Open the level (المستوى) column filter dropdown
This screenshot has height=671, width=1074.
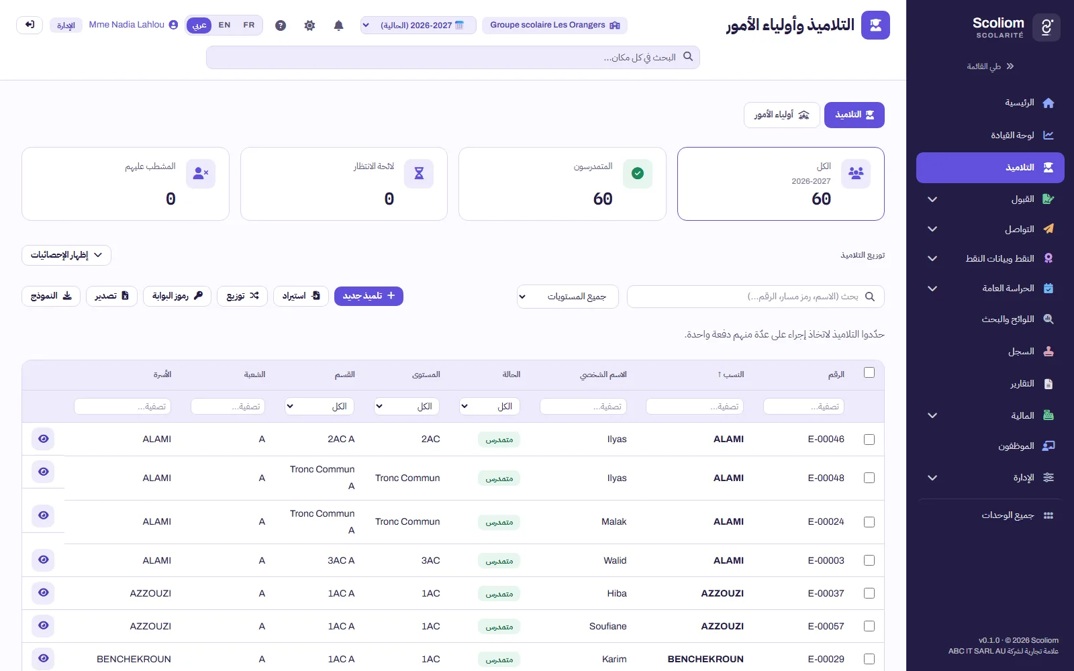[x=407, y=406]
